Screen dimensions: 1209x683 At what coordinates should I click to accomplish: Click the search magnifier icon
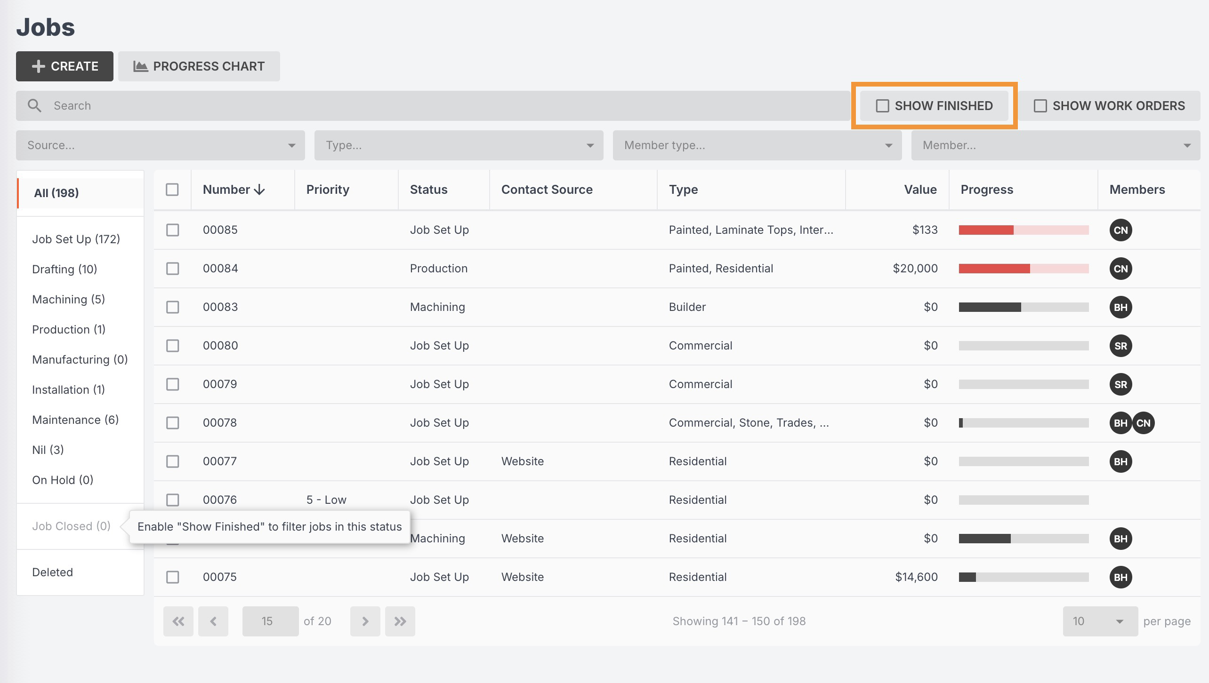(x=34, y=105)
